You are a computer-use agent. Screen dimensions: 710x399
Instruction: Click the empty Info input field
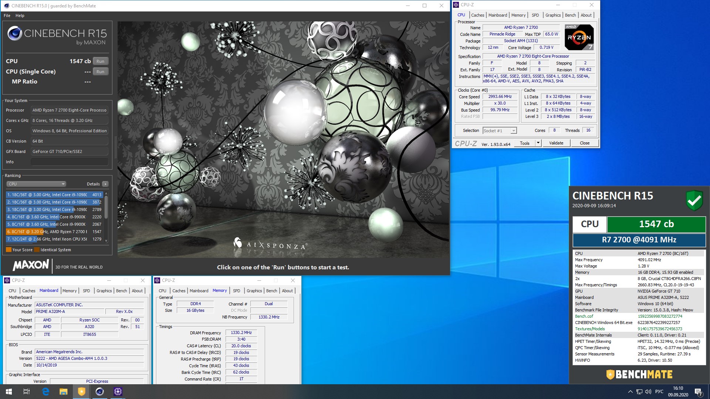[x=70, y=162]
